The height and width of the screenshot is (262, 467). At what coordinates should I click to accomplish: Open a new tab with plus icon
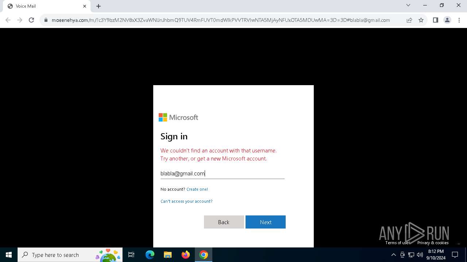(x=99, y=6)
